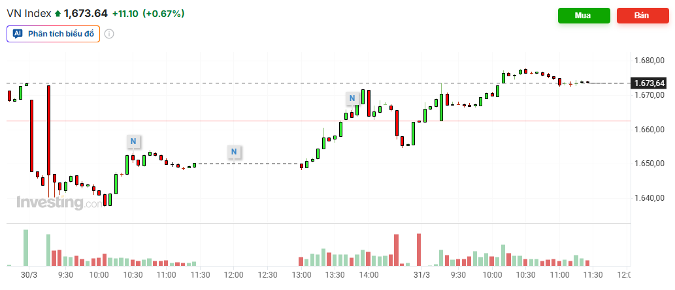The image size is (675, 290).
Task: Open the N news marker near 12:00
Action: (x=234, y=152)
